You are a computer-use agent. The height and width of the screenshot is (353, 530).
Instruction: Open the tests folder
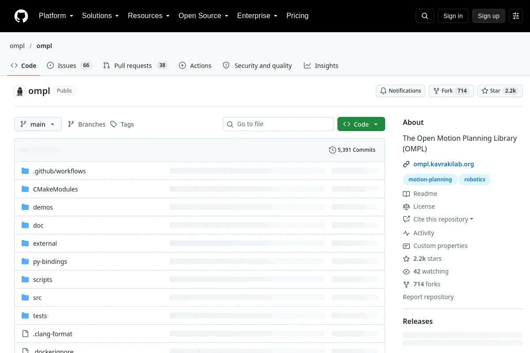40,315
